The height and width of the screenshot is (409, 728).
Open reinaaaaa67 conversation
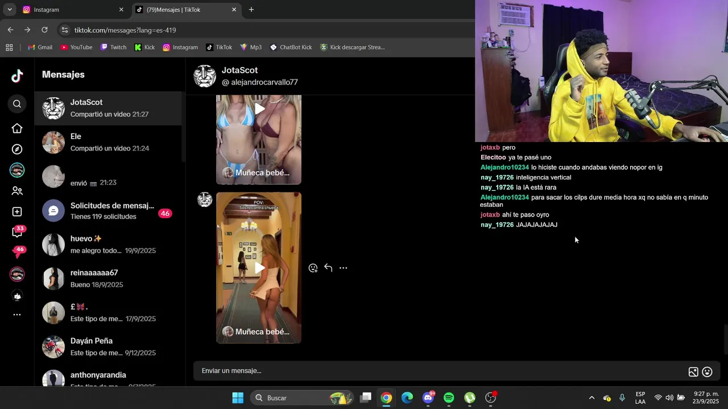pos(108,278)
